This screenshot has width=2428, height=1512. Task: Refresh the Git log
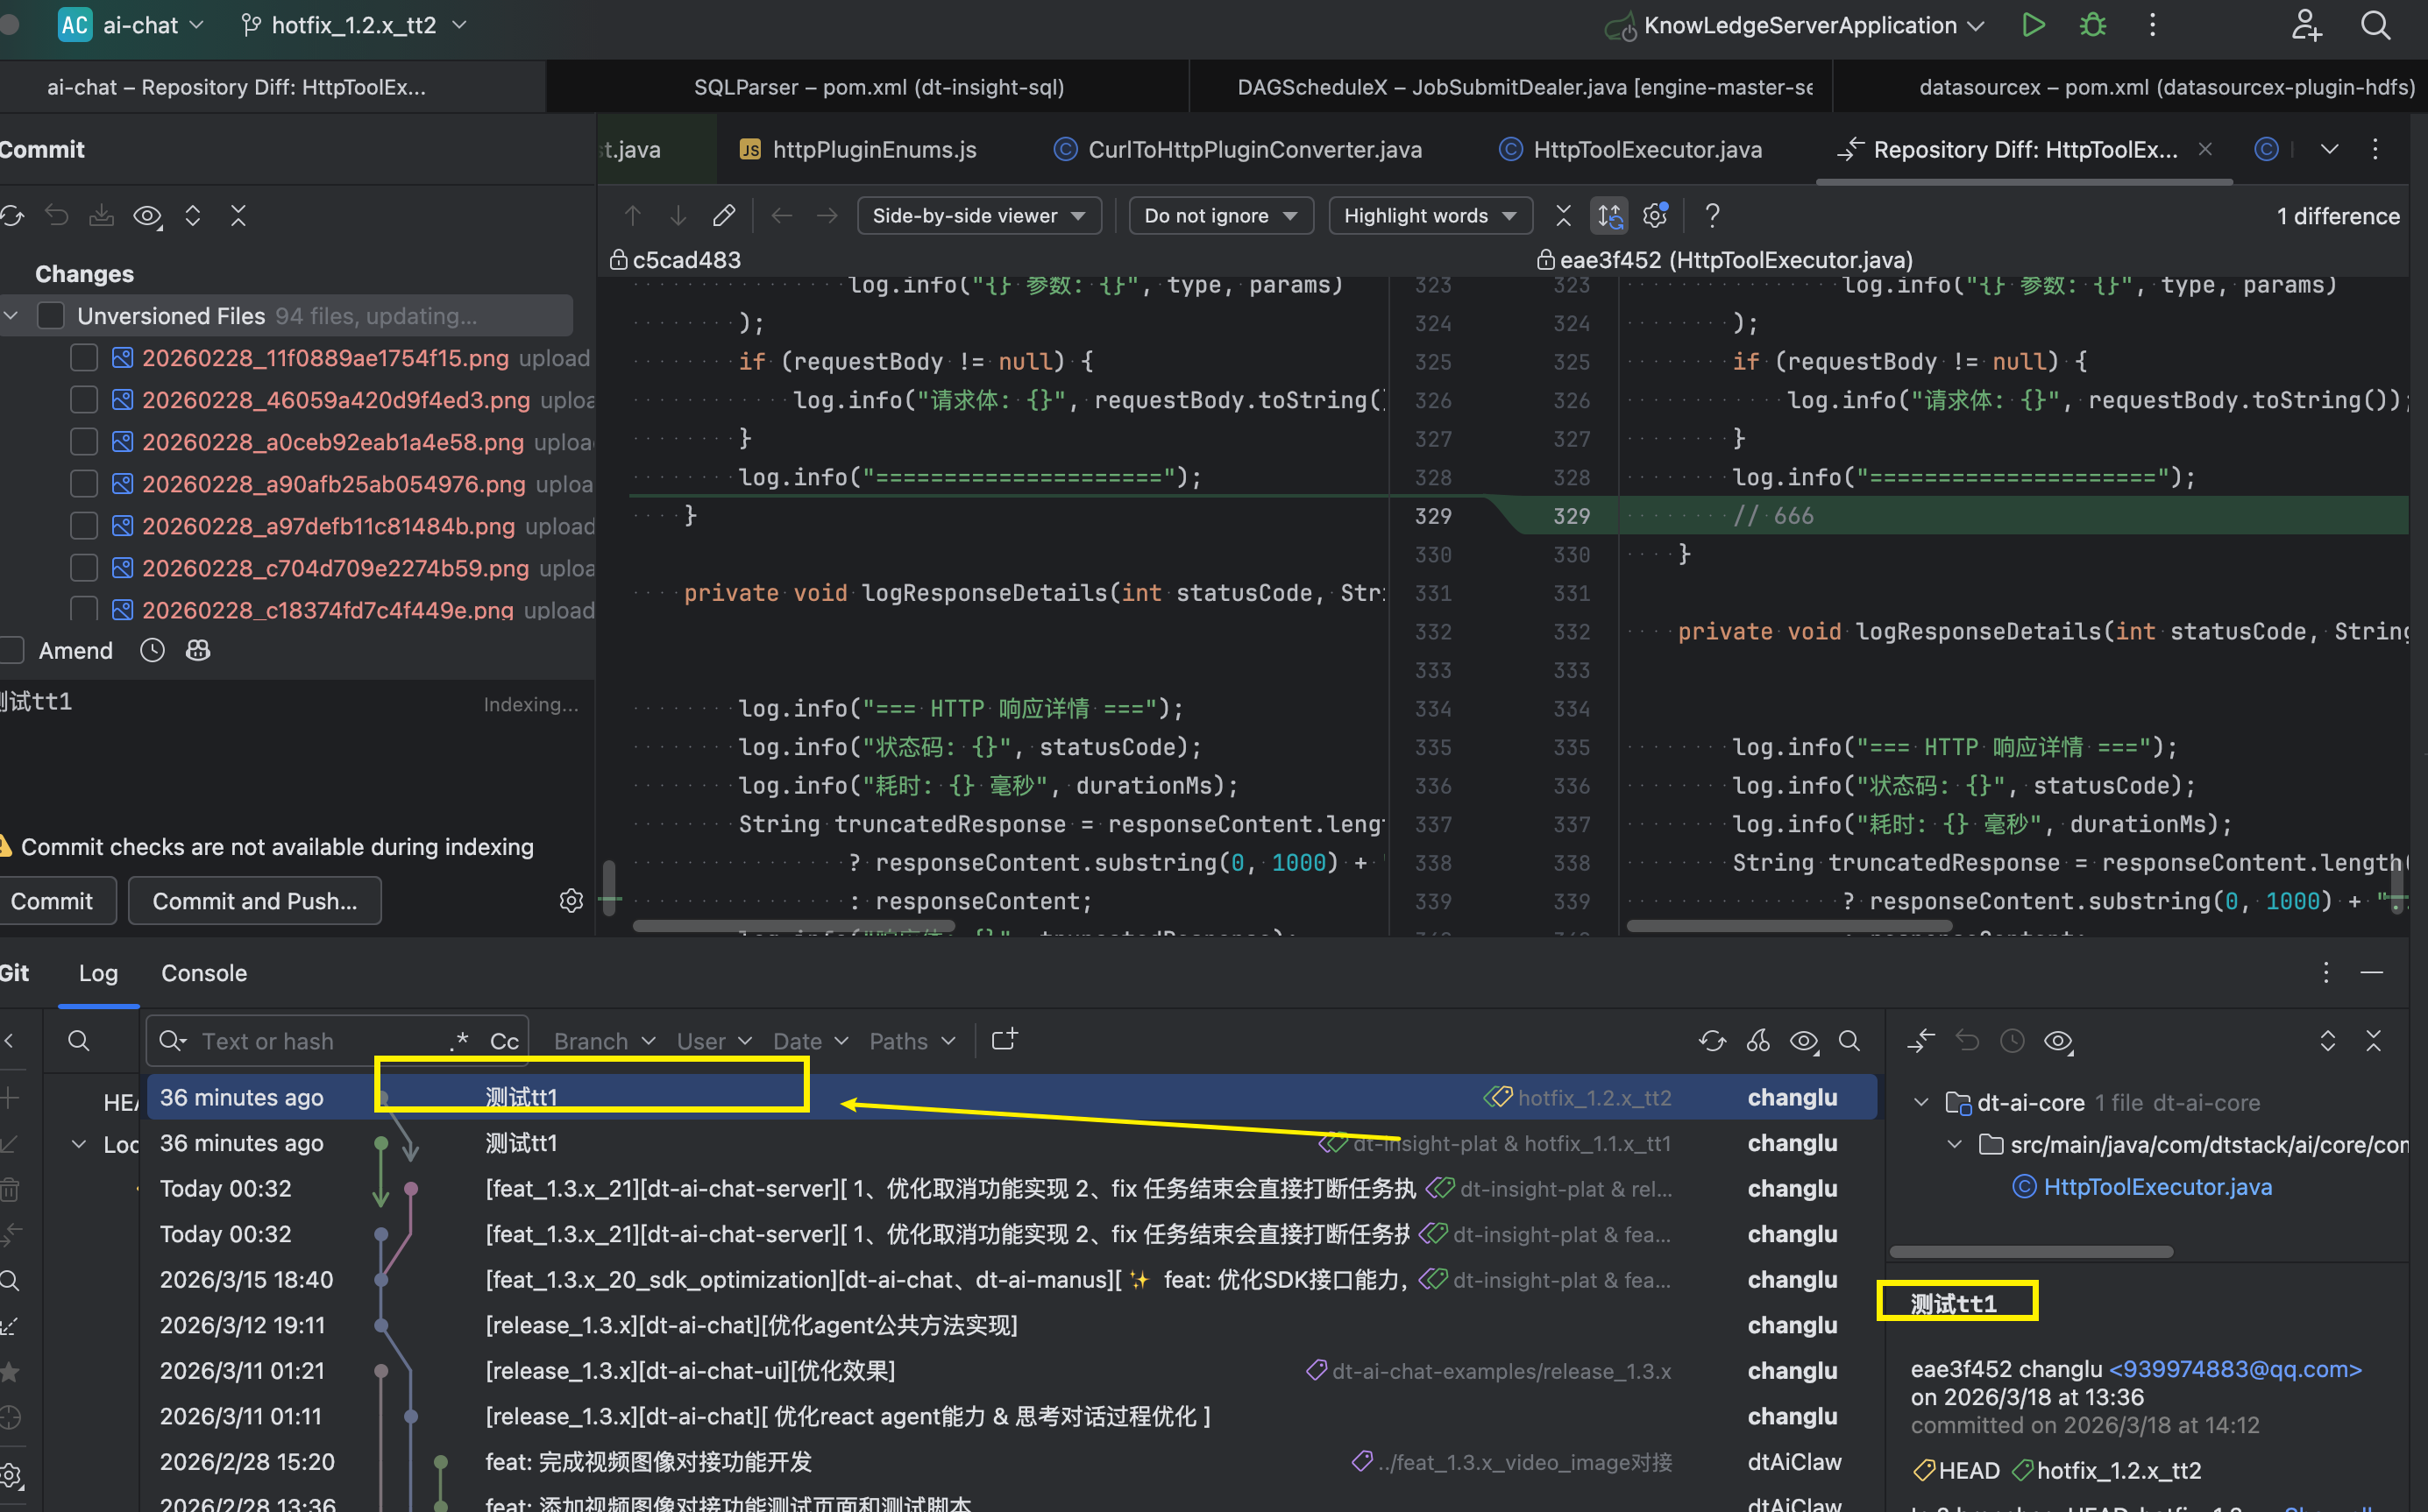[x=1712, y=1041]
